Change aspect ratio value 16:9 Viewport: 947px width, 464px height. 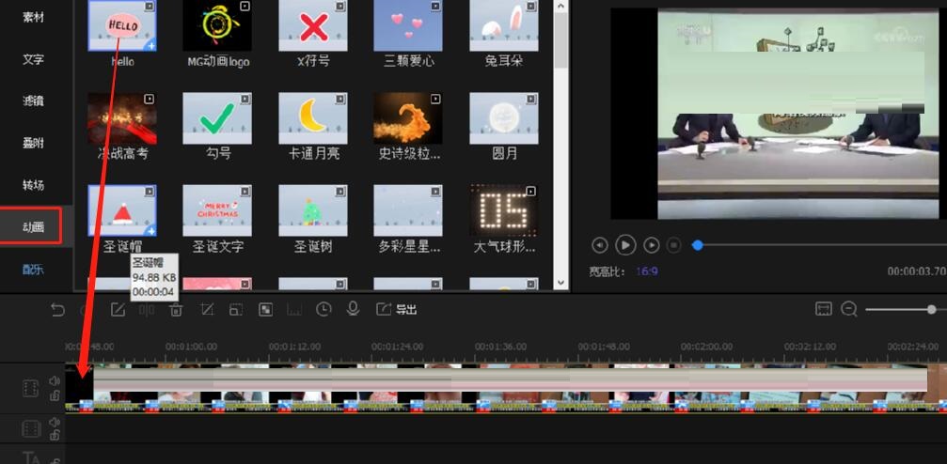coord(647,271)
